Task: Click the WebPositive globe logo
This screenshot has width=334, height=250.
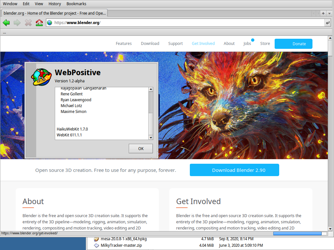Action: click(41, 77)
